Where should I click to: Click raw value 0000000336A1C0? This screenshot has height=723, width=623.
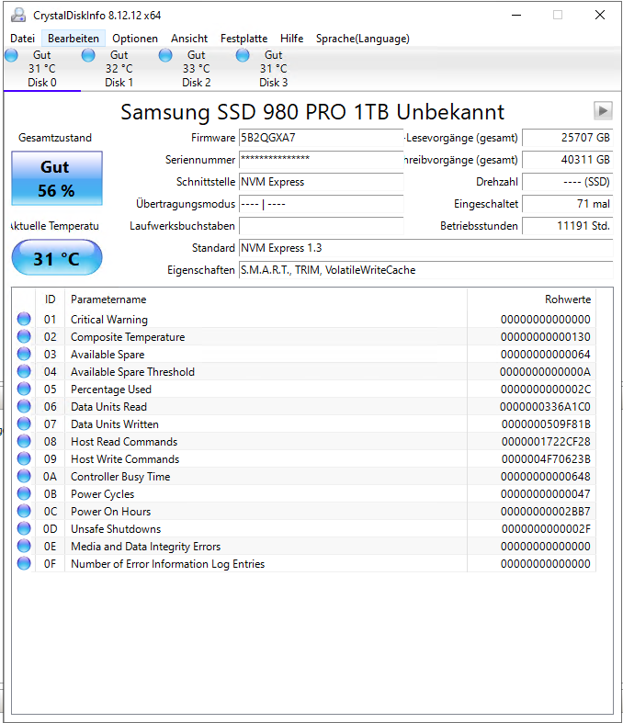coord(545,407)
